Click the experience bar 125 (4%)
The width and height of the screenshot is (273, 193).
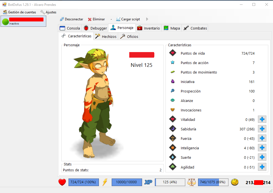coord(170,182)
